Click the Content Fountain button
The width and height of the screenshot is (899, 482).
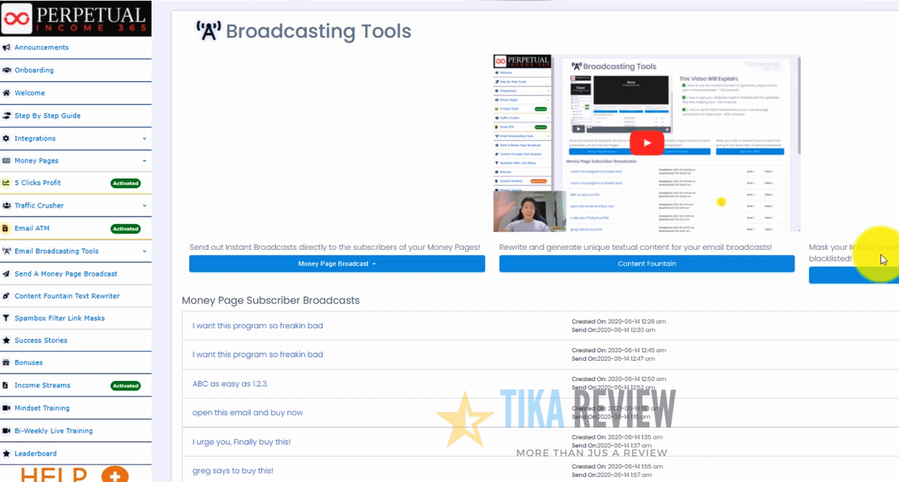coord(646,264)
